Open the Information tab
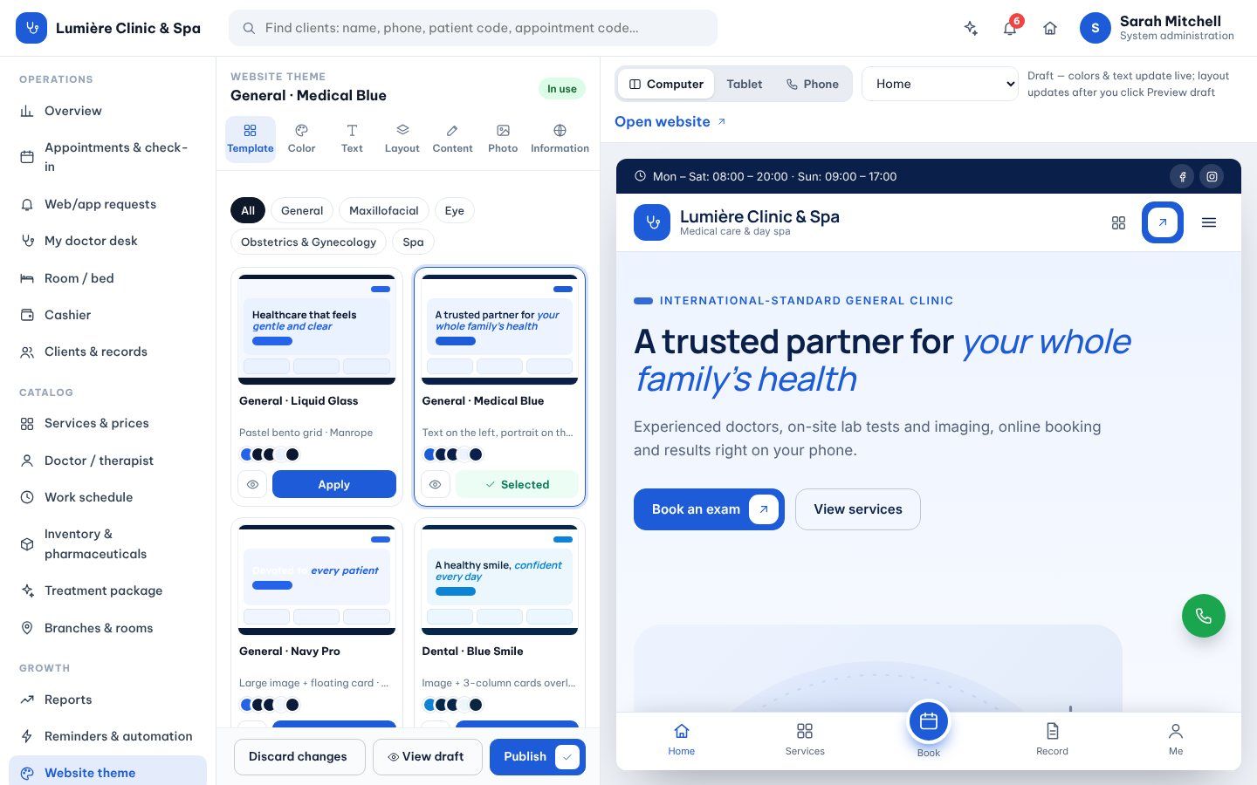The image size is (1257, 785). coord(560,139)
